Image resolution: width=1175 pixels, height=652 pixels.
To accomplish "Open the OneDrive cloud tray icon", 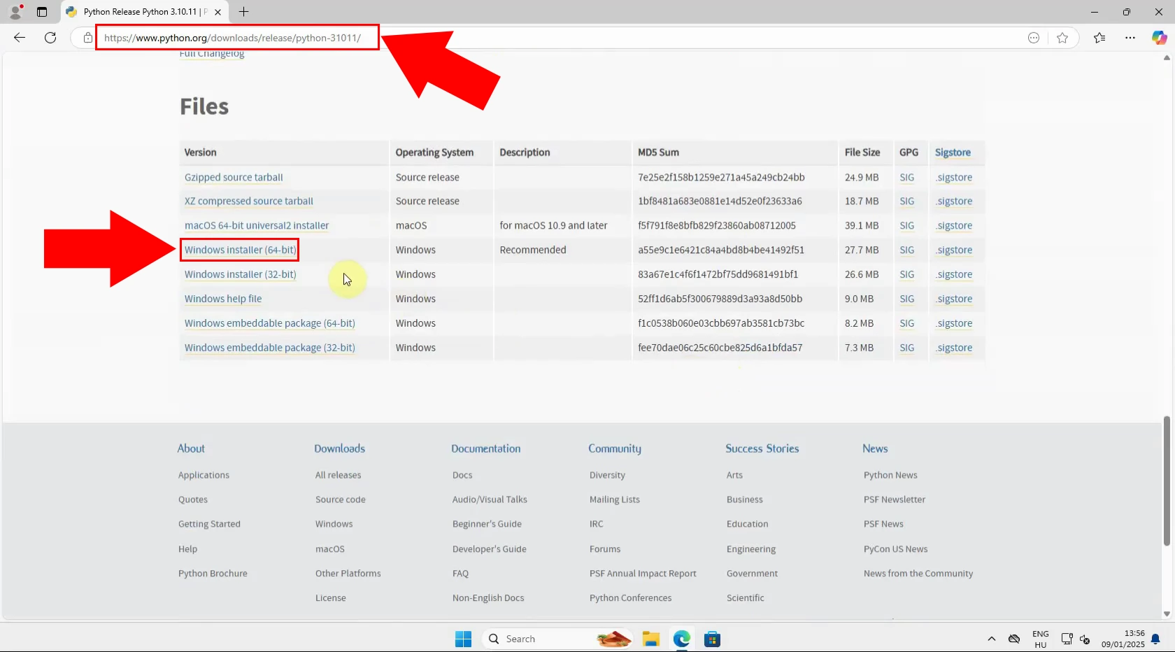I will [x=1014, y=639].
